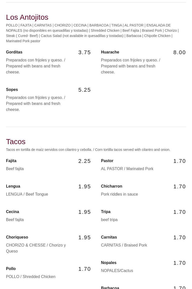Open the Carnitas taco item

[109, 237]
